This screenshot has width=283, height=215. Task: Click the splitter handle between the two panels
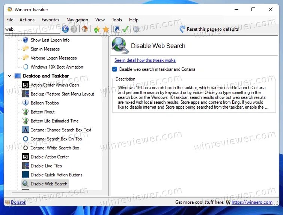coord(105,93)
